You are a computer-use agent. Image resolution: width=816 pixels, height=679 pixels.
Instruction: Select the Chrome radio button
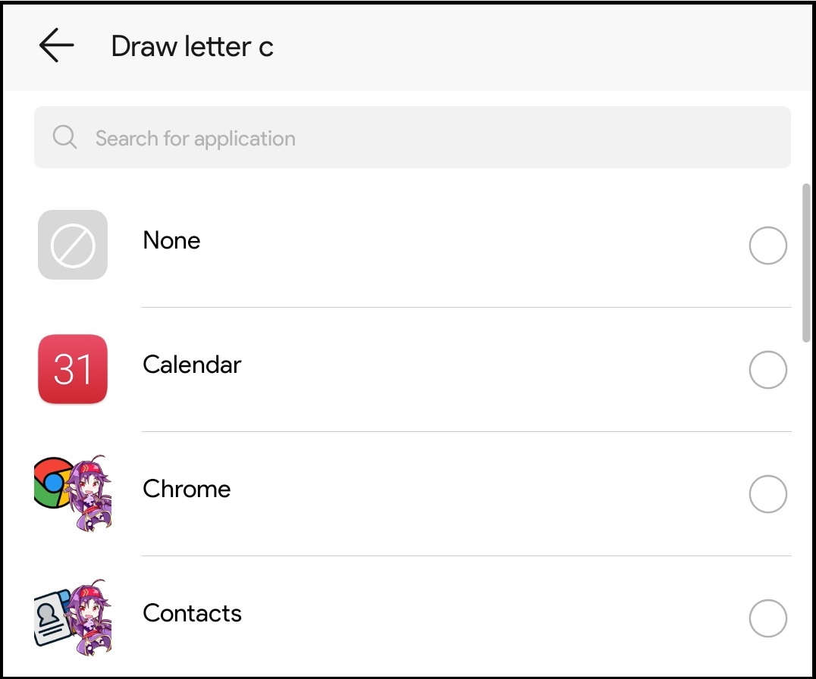coord(767,494)
